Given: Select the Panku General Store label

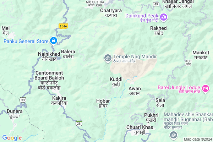Looking at the screenshot, I should click(x=26, y=41).
